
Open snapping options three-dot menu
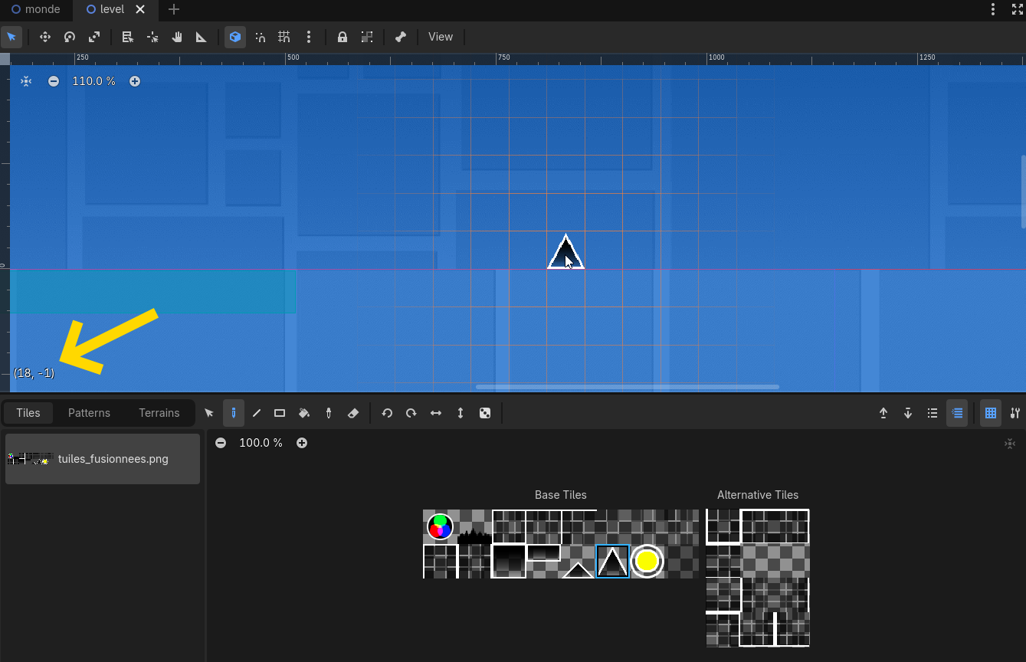pyautogui.click(x=309, y=37)
